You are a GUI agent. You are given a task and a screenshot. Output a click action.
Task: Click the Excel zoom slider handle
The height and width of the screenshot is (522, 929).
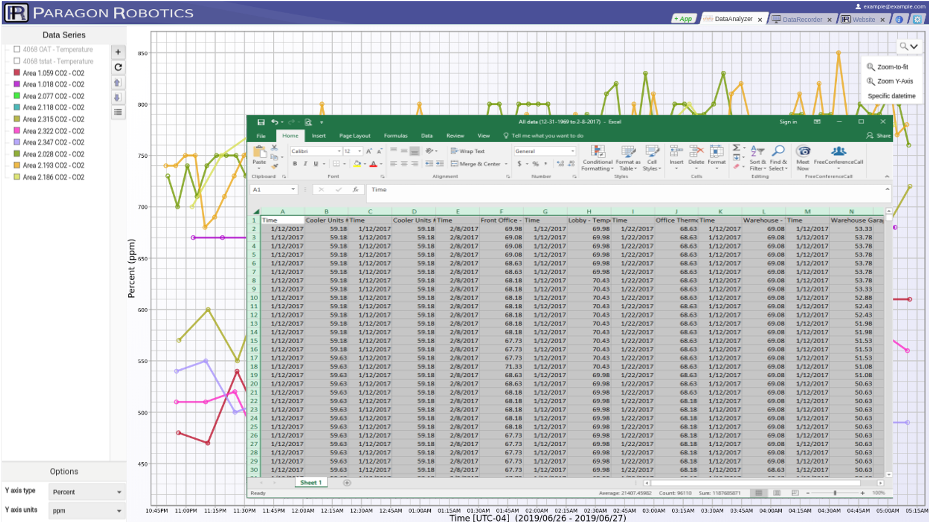[835, 493]
